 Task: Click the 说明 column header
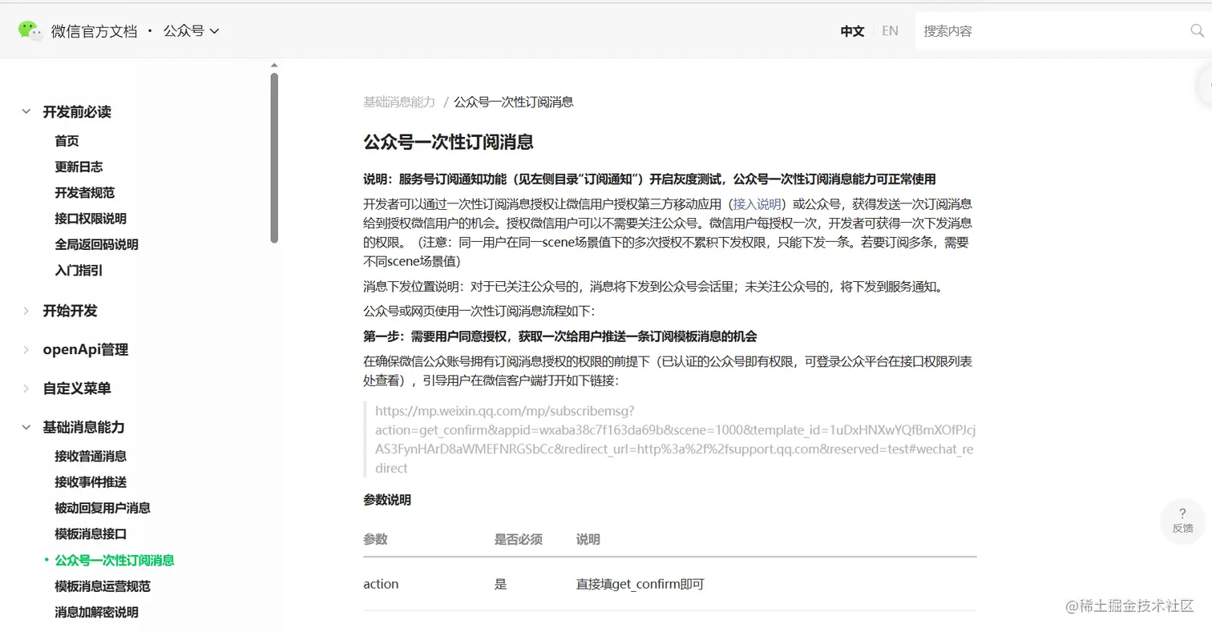(x=588, y=539)
